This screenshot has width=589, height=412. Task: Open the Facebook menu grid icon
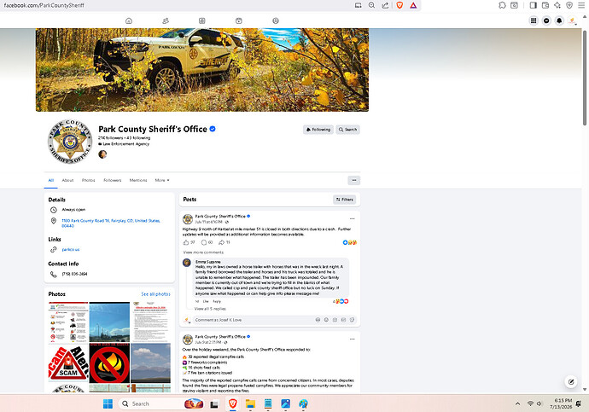534,20
